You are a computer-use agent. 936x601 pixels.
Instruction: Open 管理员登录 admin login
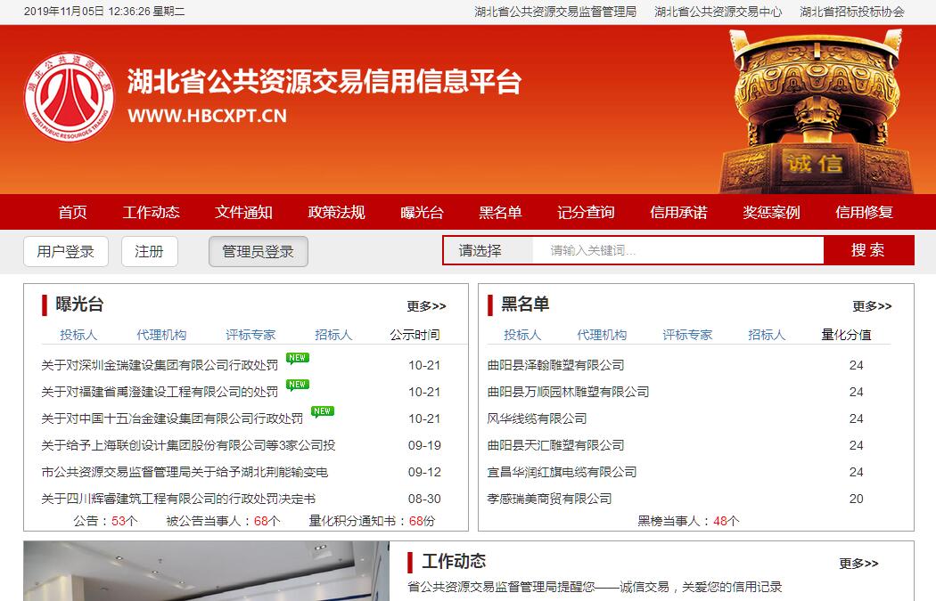pyautogui.click(x=258, y=252)
